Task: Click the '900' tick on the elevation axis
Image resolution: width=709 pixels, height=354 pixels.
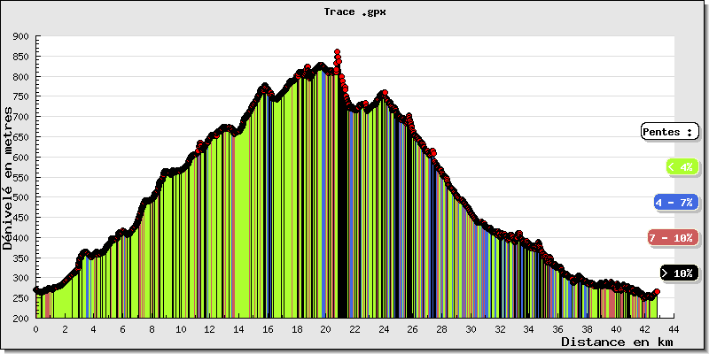Action: tap(21, 37)
